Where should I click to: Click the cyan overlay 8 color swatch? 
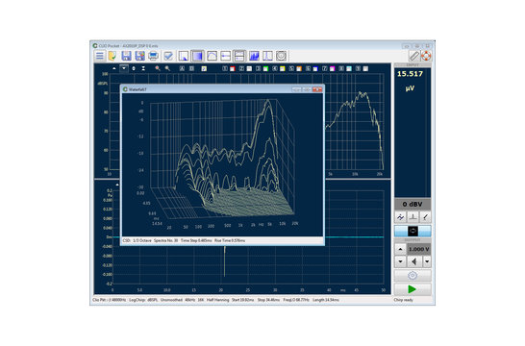349,69
